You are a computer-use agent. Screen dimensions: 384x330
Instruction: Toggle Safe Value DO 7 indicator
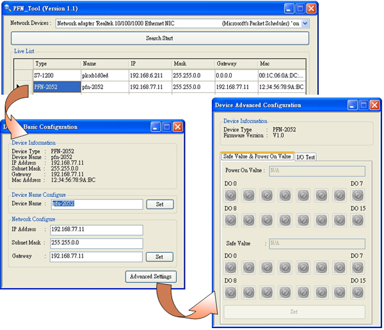tap(359, 268)
